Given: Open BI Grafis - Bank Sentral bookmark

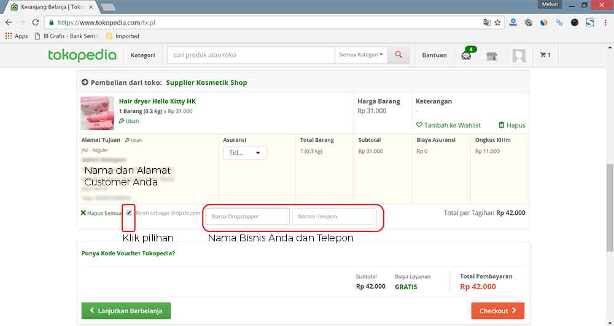Looking at the screenshot, I should click(66, 36).
